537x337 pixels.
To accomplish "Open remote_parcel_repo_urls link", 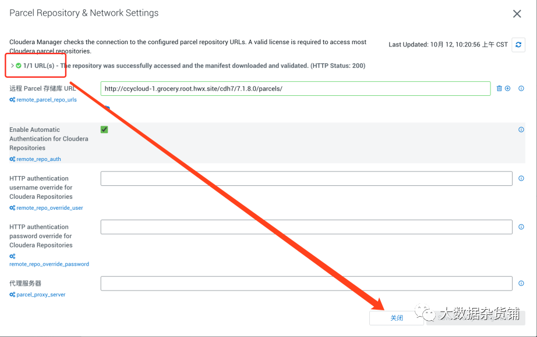I will tap(47, 100).
